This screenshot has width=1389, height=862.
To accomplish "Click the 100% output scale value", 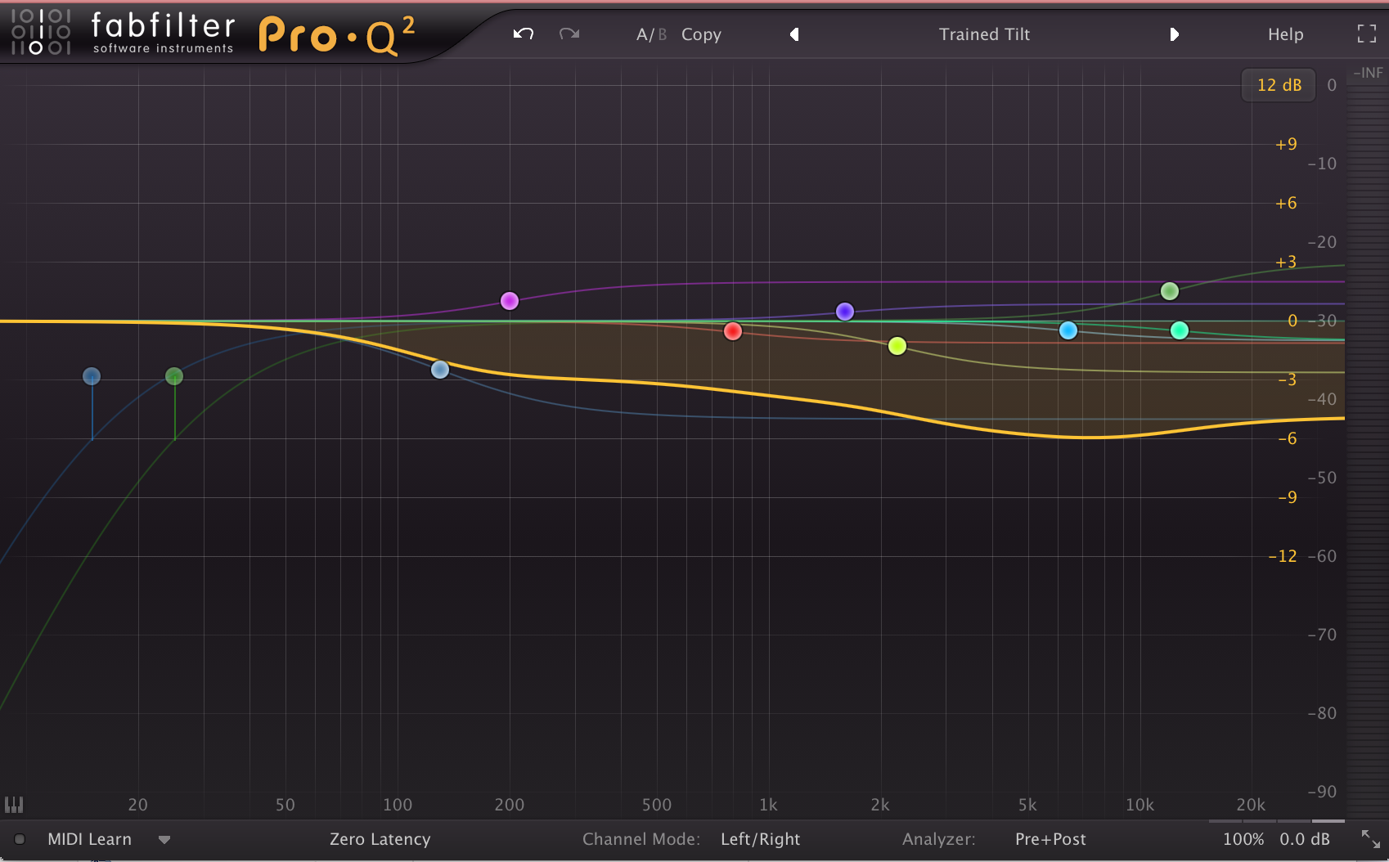I will (x=1243, y=839).
